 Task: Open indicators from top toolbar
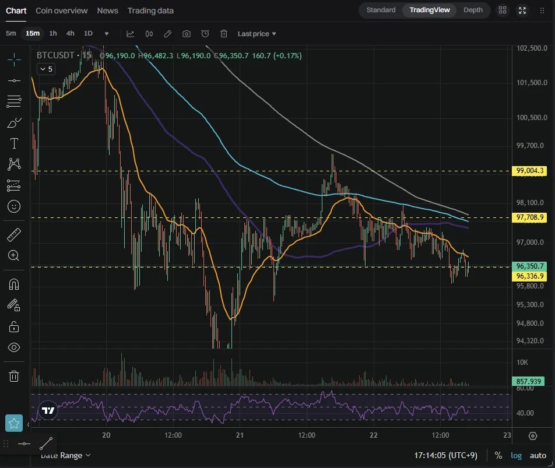tap(130, 34)
